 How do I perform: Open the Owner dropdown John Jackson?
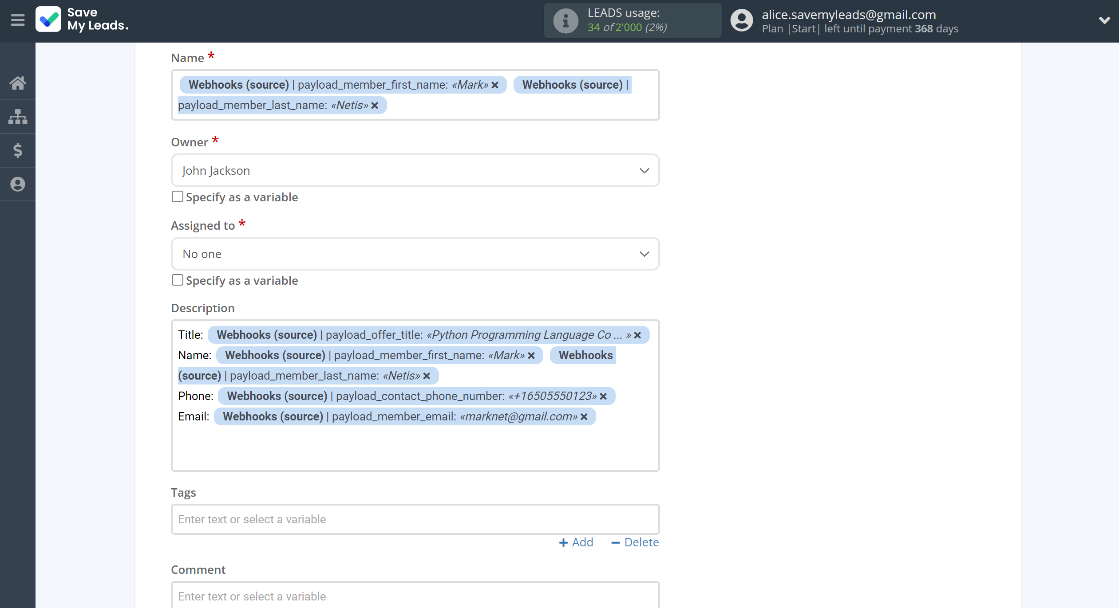(415, 171)
